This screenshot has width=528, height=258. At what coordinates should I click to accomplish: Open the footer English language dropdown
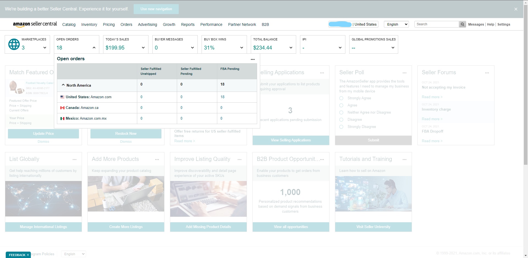[73, 254]
